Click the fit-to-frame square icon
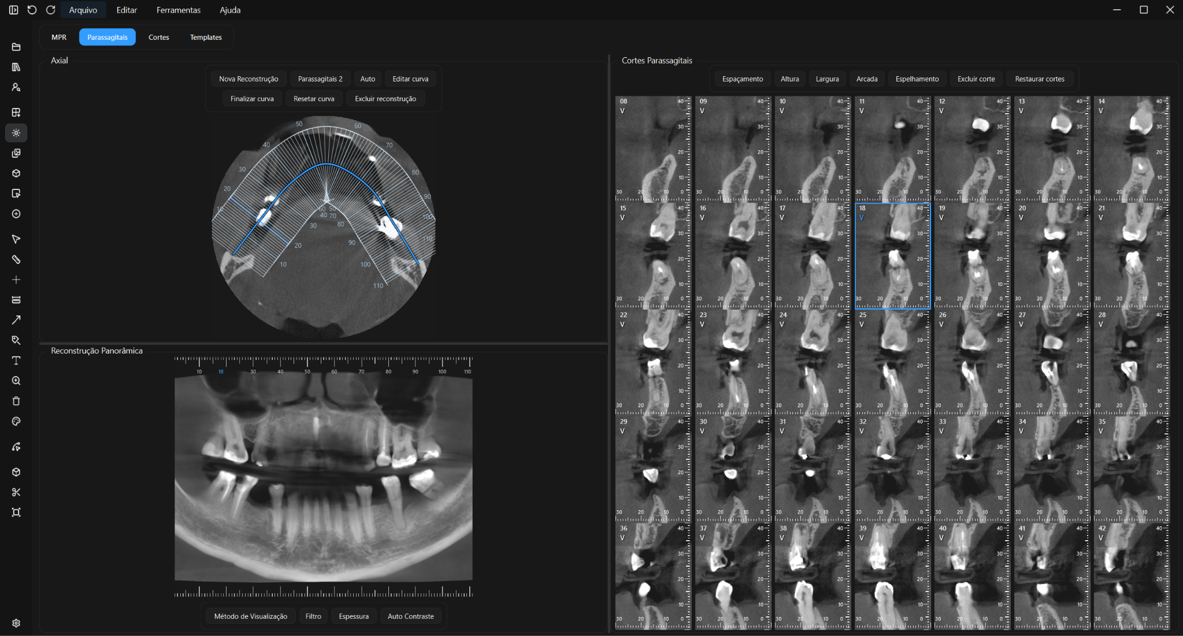This screenshot has width=1183, height=636. (x=16, y=512)
